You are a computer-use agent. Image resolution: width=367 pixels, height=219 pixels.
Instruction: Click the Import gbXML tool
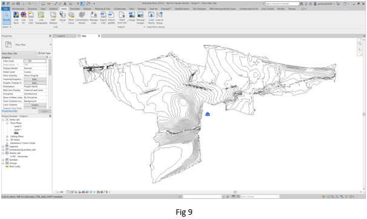coord(111,18)
